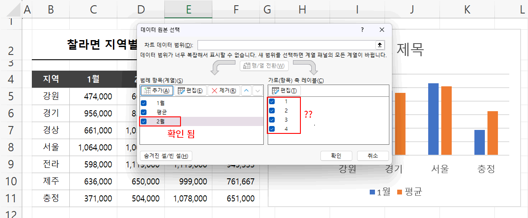528x218 pixels.
Task: Select column E header
Action: [188, 9]
